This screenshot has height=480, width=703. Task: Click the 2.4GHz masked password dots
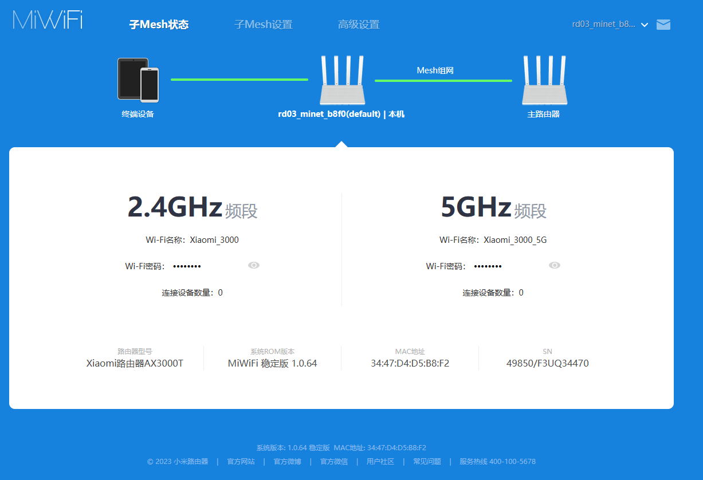[187, 266]
